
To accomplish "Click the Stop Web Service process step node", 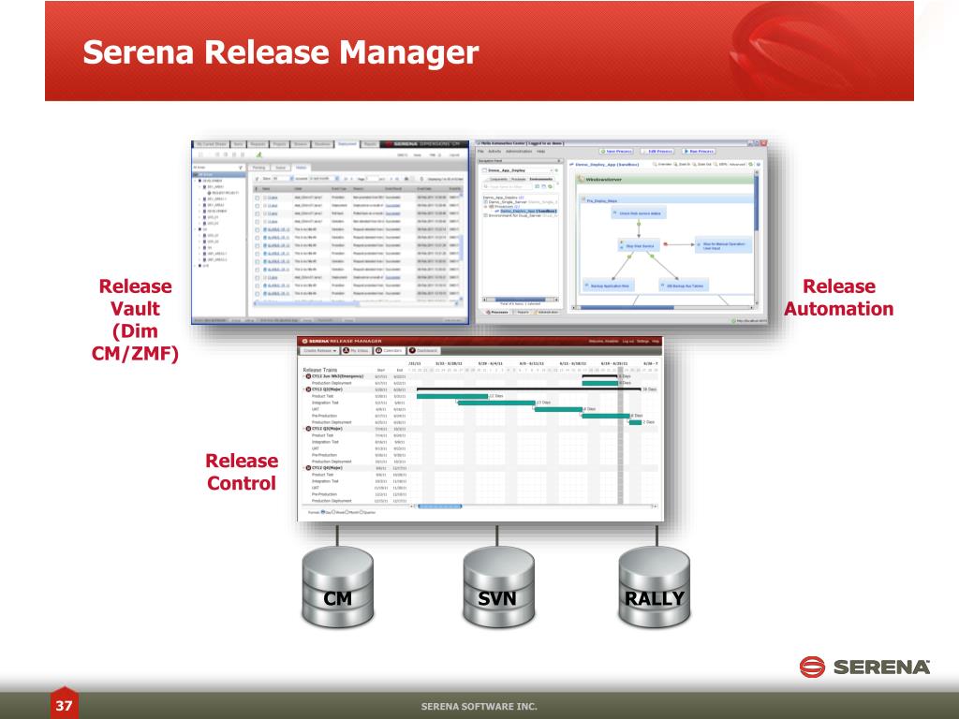I will (x=639, y=246).
